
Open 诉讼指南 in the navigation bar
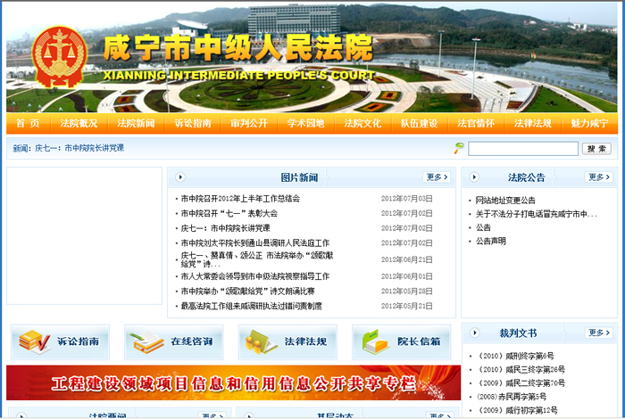pyautogui.click(x=193, y=123)
